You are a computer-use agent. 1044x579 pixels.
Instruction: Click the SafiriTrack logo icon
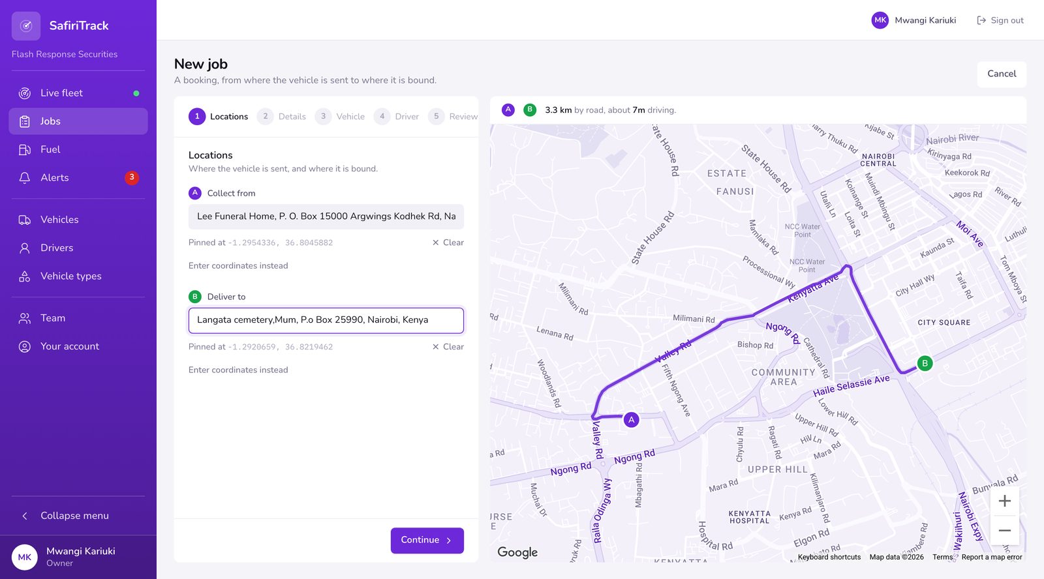(26, 26)
